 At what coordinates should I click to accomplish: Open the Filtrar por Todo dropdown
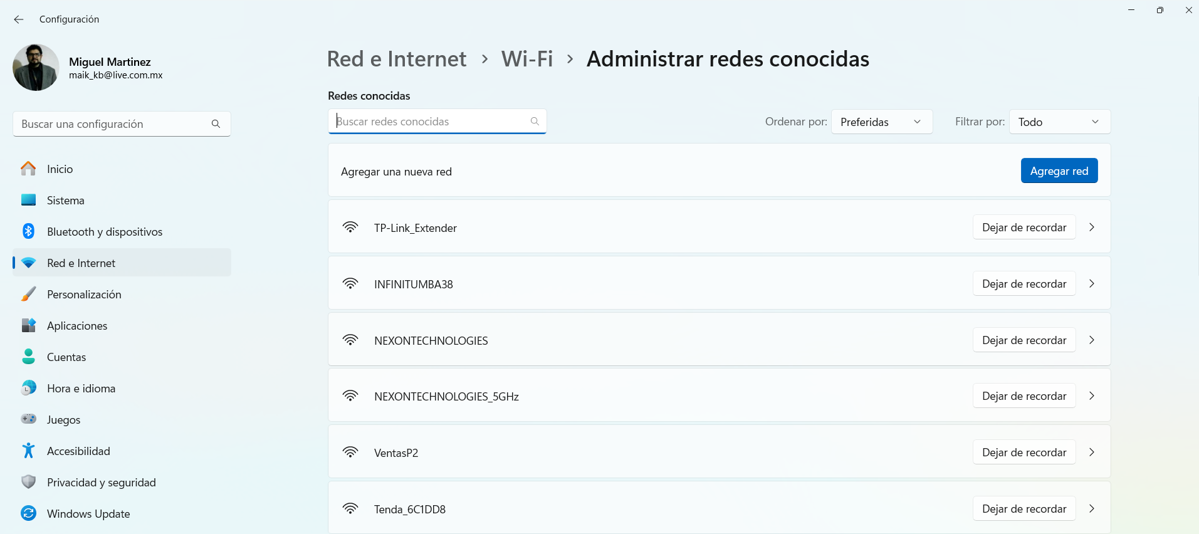1060,122
